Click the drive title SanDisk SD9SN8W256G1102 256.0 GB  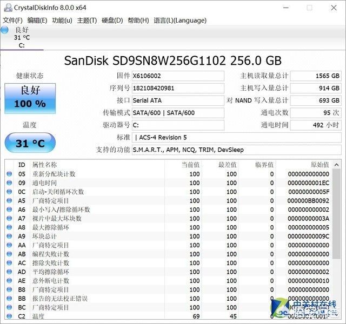pos(173,60)
